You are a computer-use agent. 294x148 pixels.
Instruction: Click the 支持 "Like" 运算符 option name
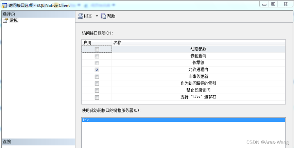tap(198, 97)
